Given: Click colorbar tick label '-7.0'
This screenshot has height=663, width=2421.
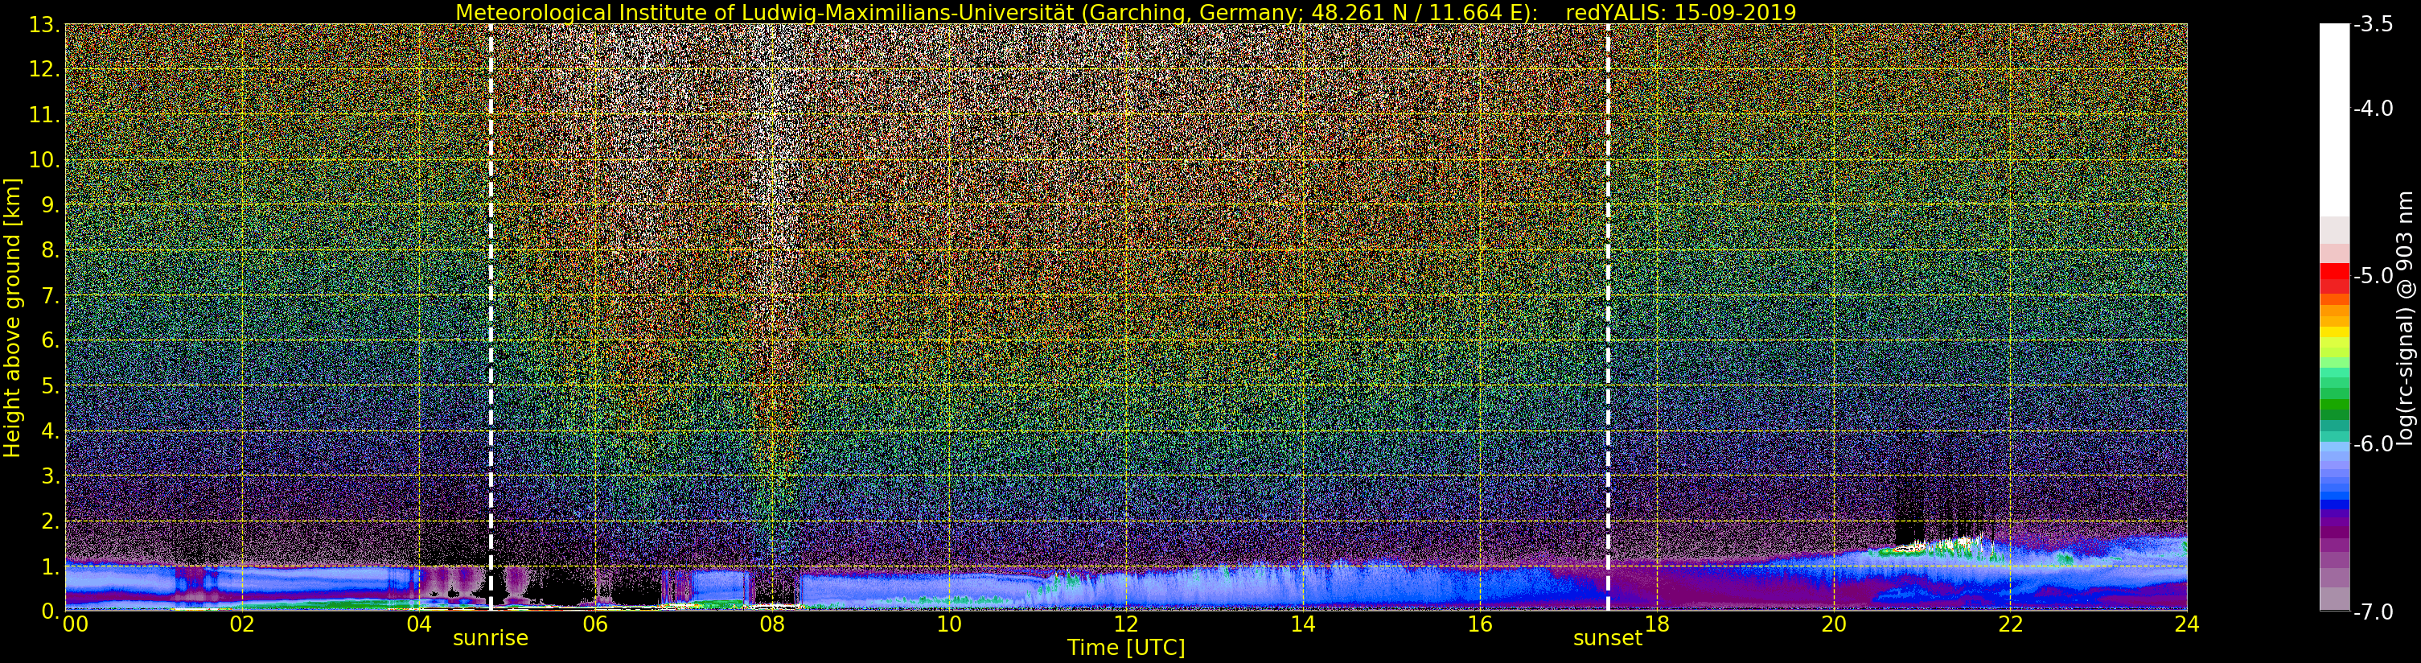Looking at the screenshot, I should pyautogui.click(x=2373, y=612).
